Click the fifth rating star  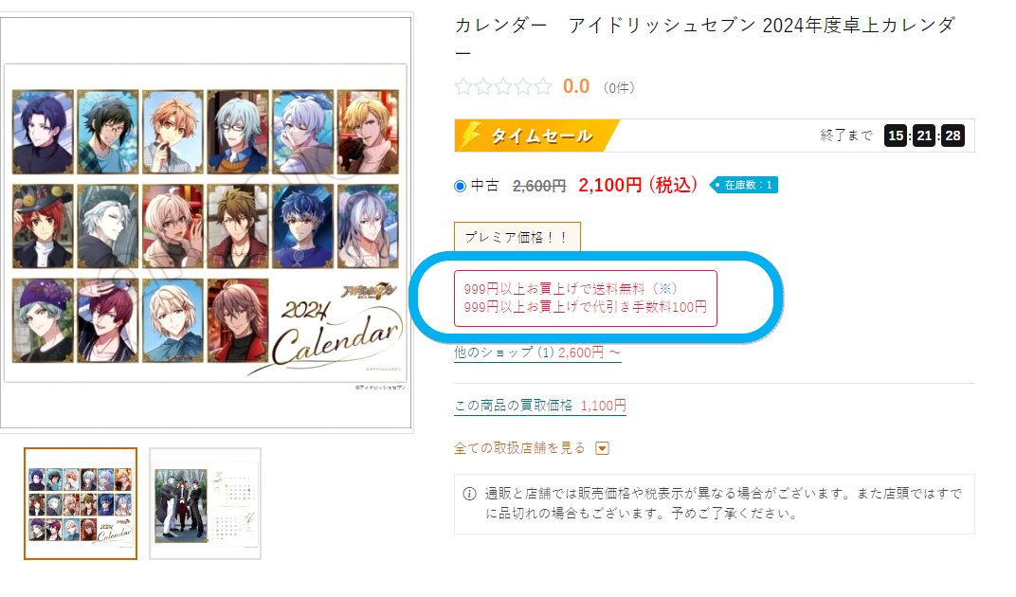point(544,87)
